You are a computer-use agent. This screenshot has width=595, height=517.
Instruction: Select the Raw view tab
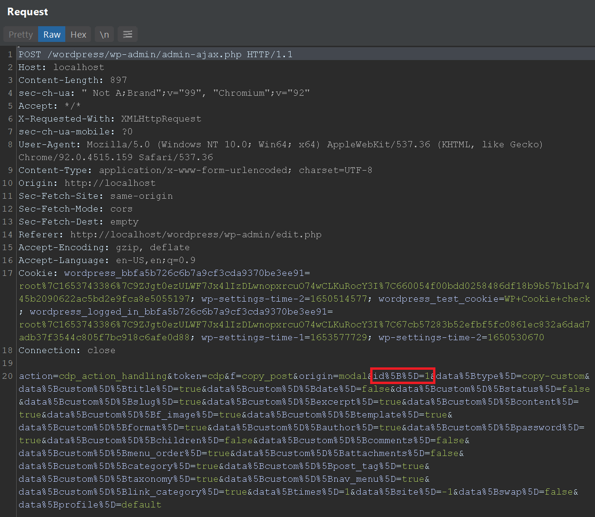pos(52,34)
